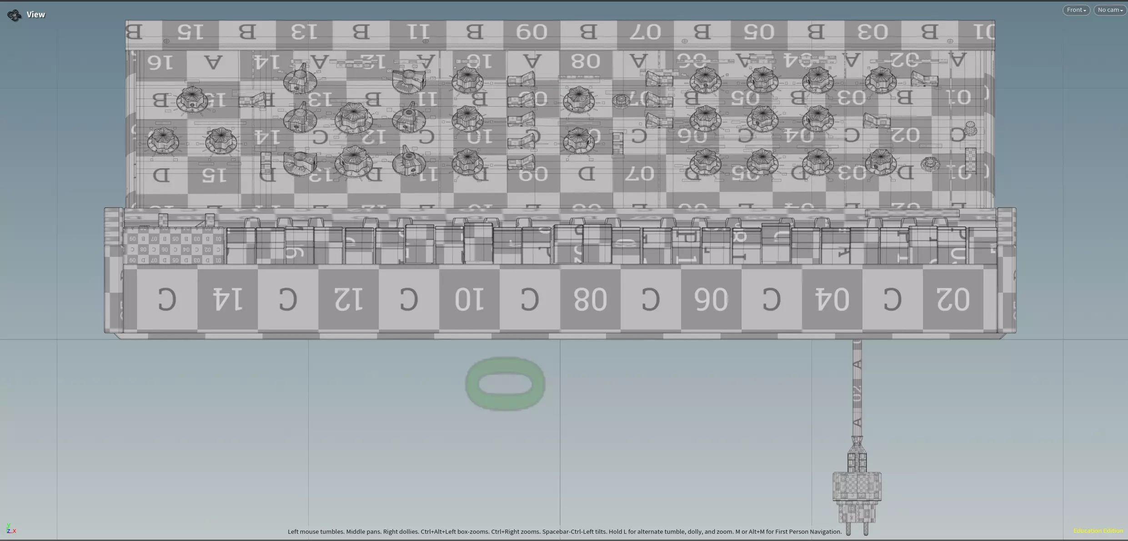The image size is (1128, 541).
Task: Click the View operation label
Action: coord(35,15)
